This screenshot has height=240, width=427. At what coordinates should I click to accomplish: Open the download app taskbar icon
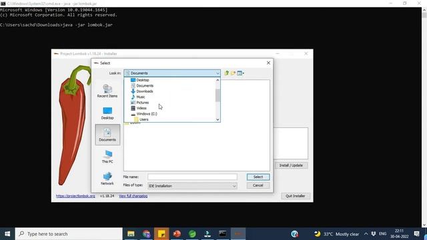(x=207, y=234)
